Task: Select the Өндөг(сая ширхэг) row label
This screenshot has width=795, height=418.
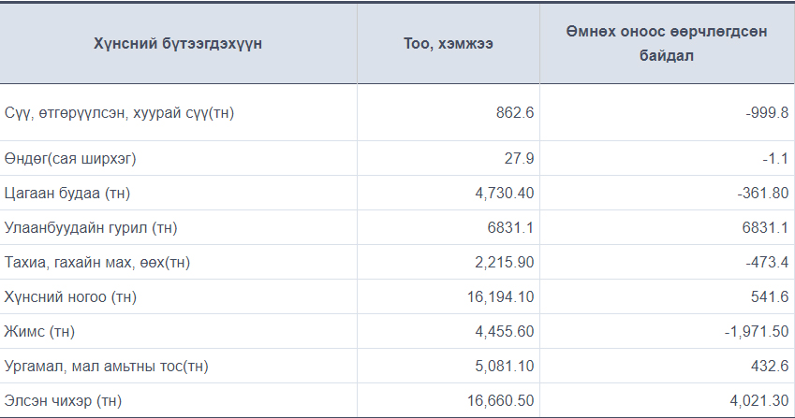Action: tap(70, 158)
